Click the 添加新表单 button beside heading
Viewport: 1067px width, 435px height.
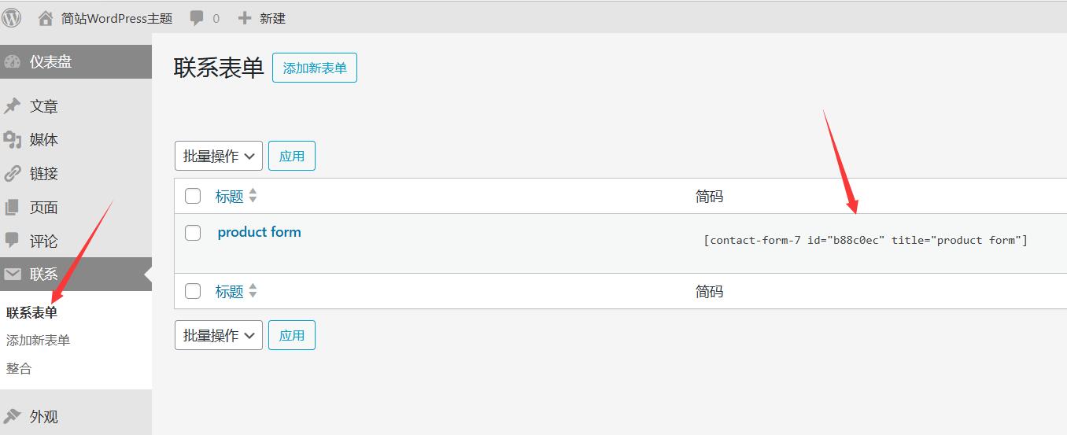315,68
